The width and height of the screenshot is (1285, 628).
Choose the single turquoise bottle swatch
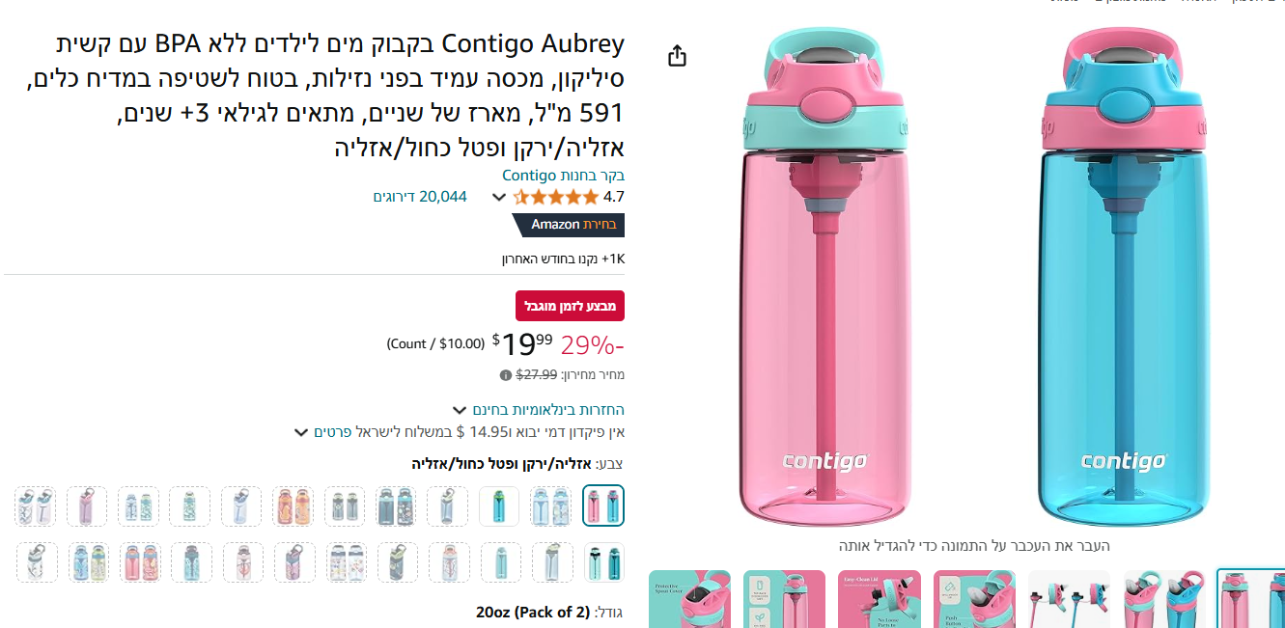point(499,505)
